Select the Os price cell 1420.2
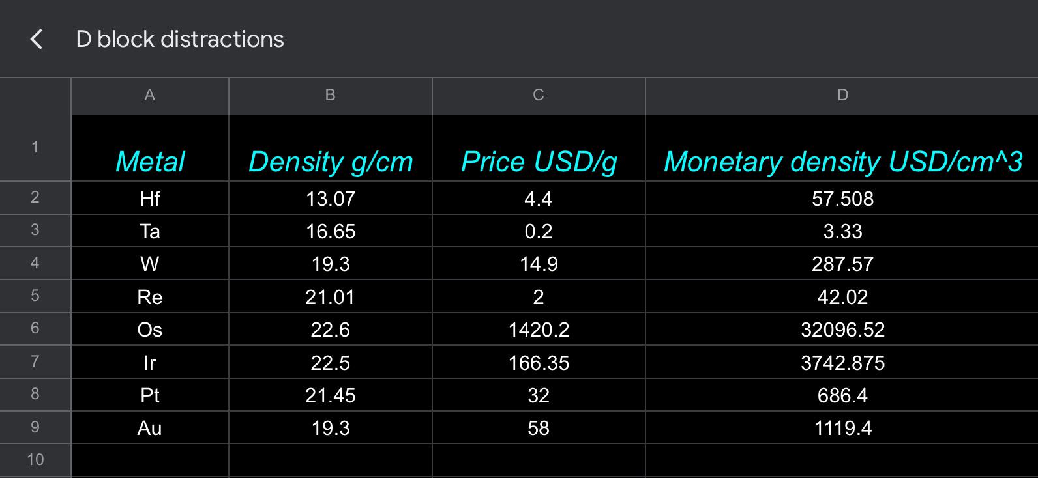 [x=539, y=330]
